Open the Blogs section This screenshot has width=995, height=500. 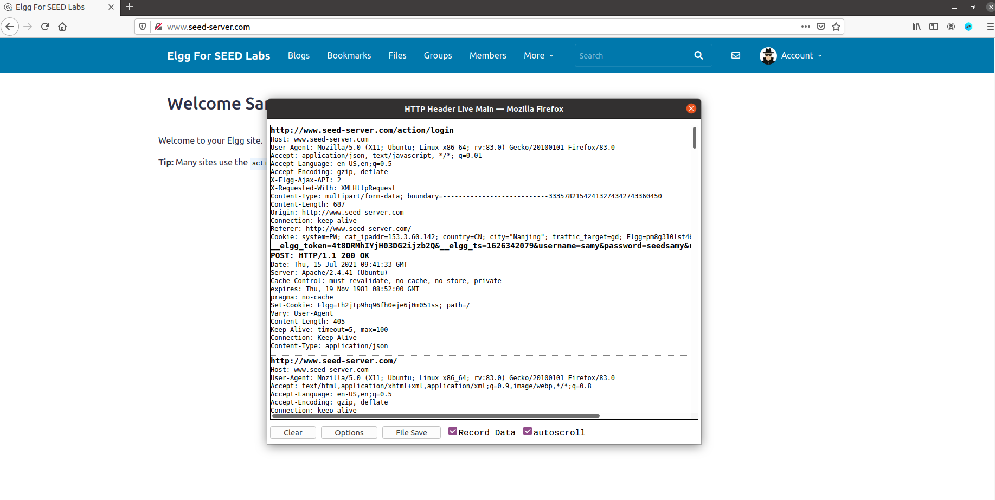(x=299, y=55)
